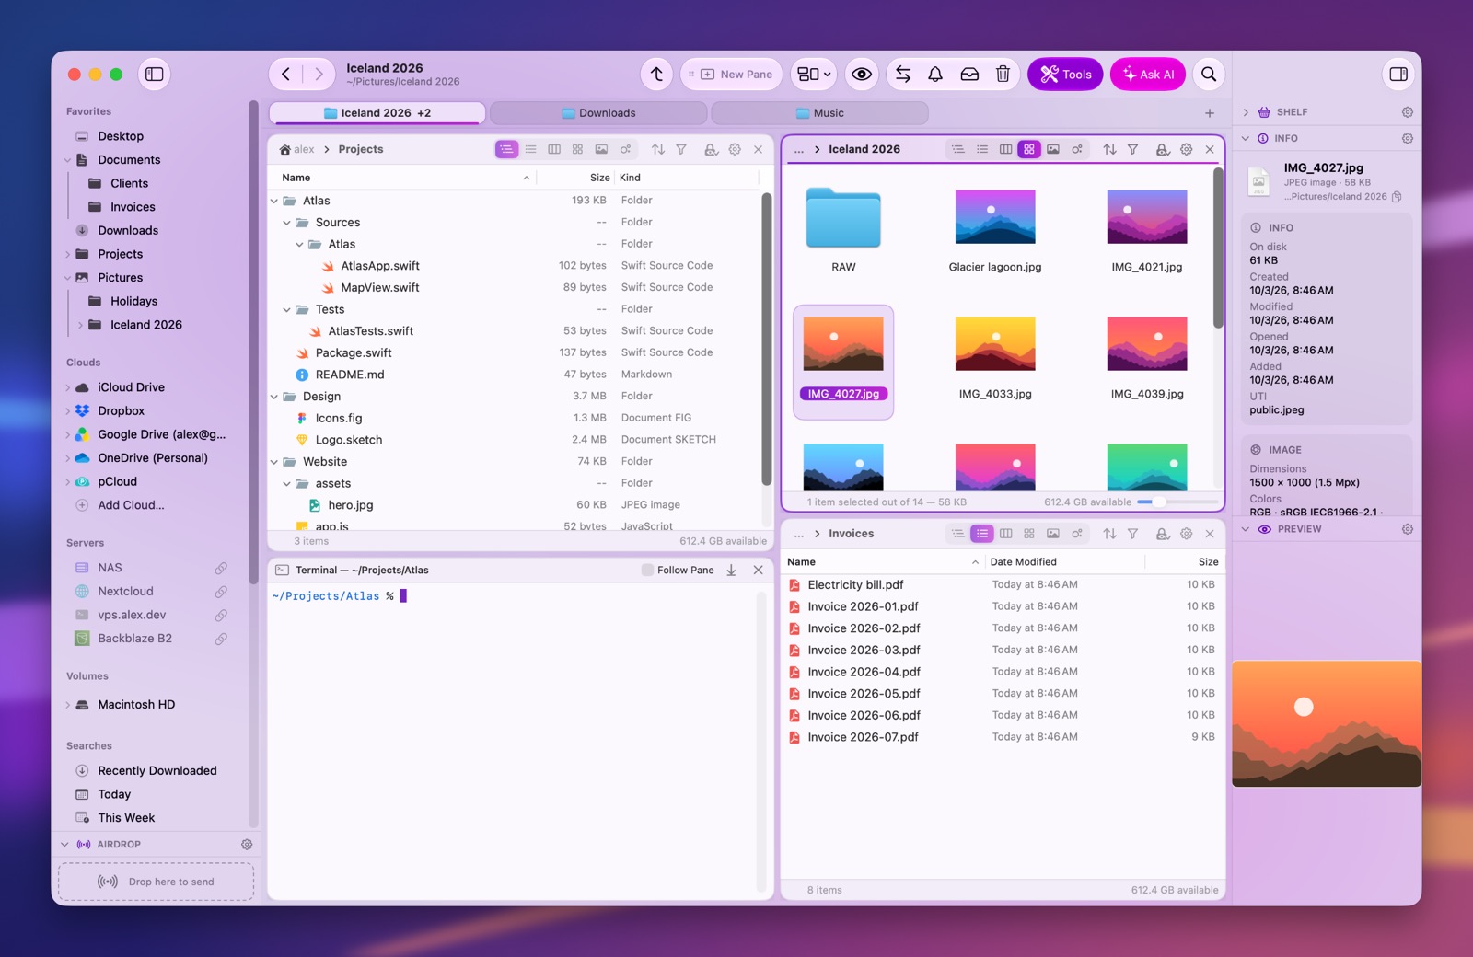Image resolution: width=1473 pixels, height=957 pixels.
Task: Switch to the Music tab
Action: point(819,113)
